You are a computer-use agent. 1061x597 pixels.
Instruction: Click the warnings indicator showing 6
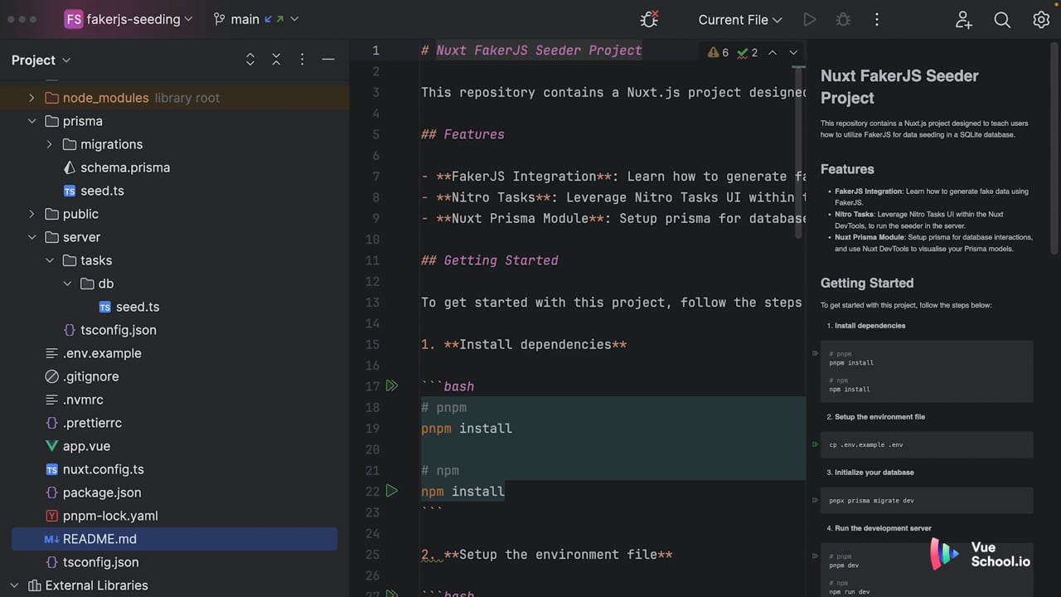click(x=718, y=52)
